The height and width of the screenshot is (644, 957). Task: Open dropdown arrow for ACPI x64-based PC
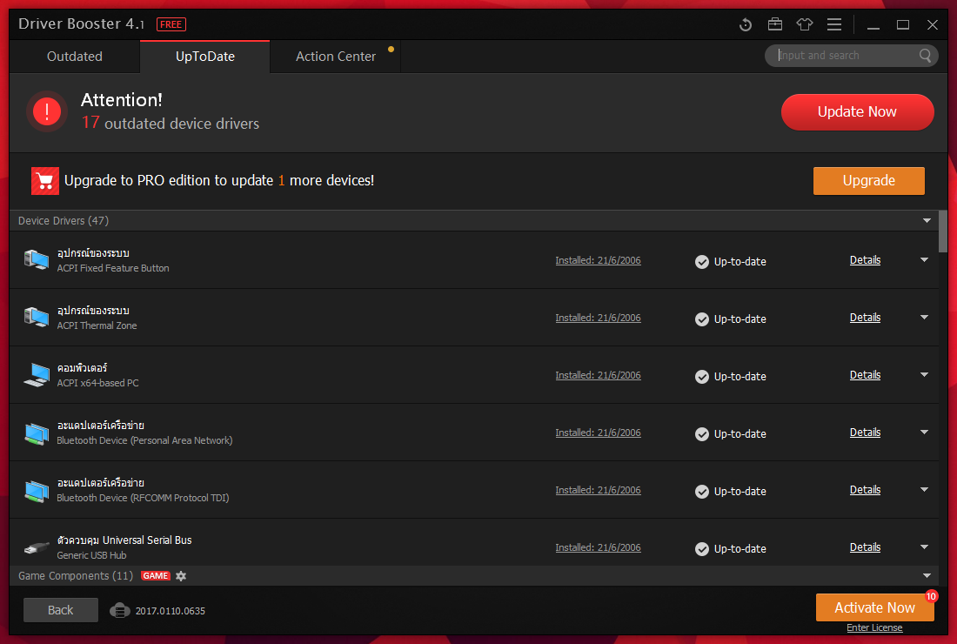coord(924,375)
